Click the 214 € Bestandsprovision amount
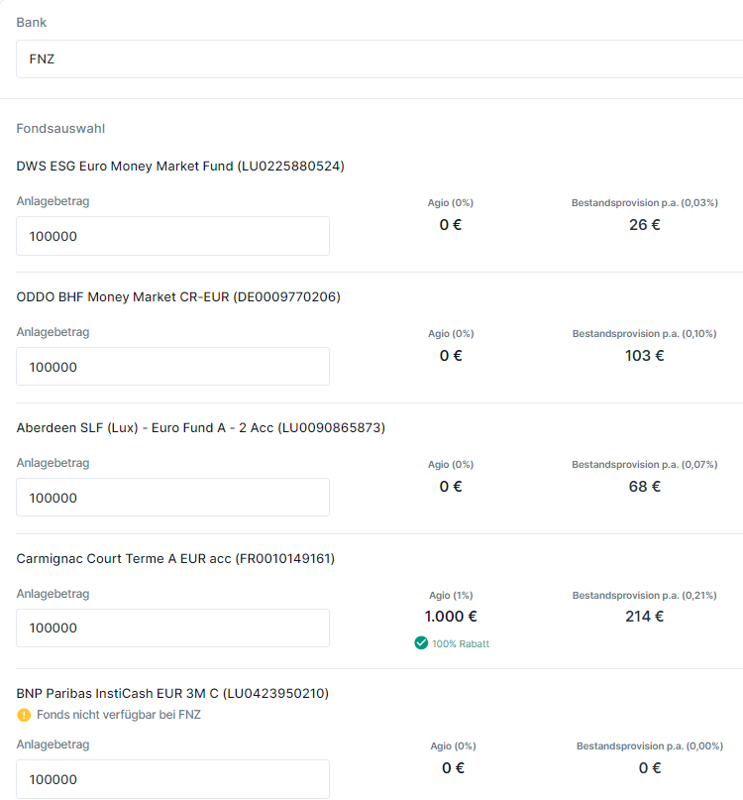743x800 pixels. click(x=644, y=617)
